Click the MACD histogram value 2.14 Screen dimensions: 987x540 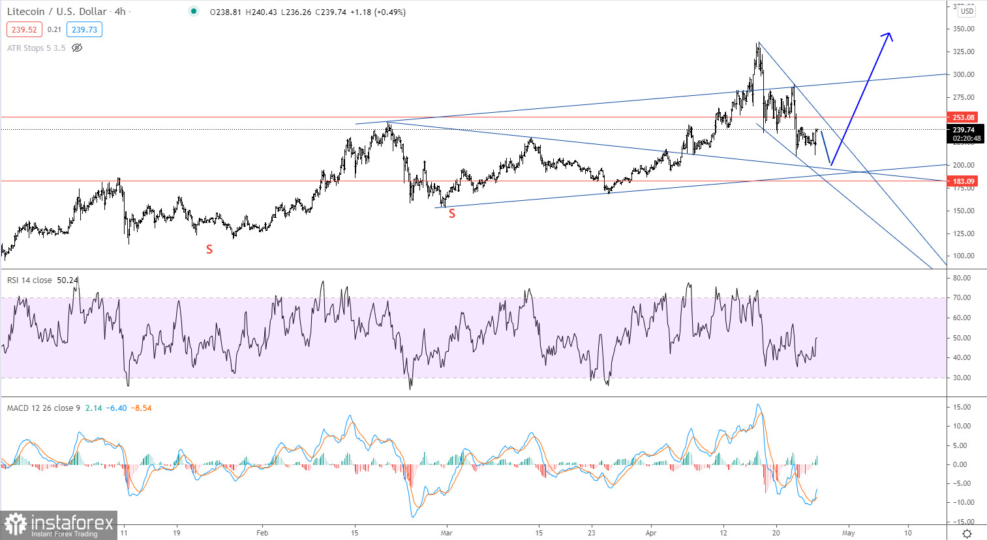pyautogui.click(x=93, y=408)
